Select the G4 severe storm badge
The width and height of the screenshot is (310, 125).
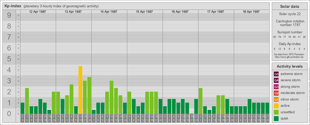[276, 80]
